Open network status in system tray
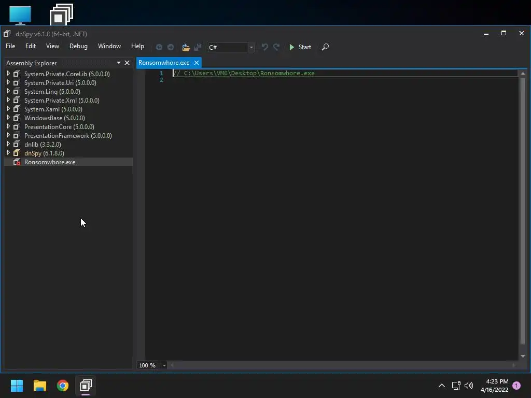The height and width of the screenshot is (398, 531). coord(456,386)
